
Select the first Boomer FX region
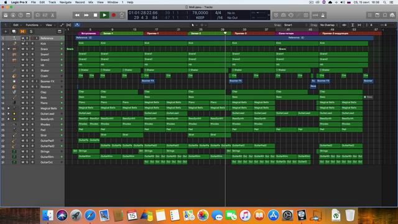pos(148,81)
